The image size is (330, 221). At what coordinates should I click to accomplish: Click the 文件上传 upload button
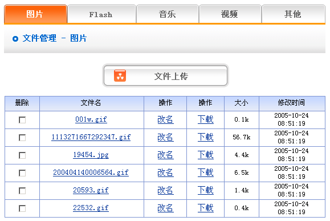coord(165,75)
